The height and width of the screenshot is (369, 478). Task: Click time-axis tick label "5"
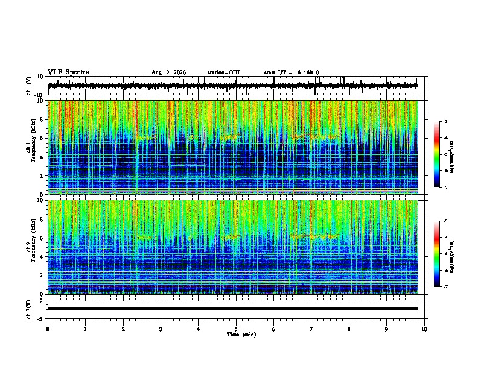tap(236, 329)
